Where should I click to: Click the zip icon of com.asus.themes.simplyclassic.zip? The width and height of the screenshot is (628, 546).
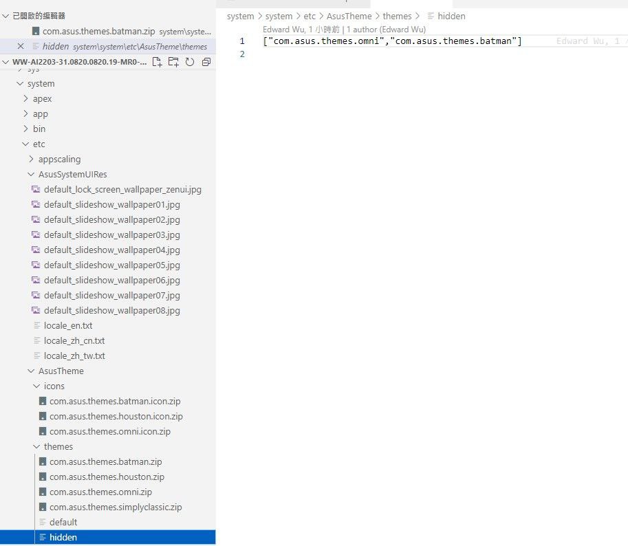click(x=43, y=507)
